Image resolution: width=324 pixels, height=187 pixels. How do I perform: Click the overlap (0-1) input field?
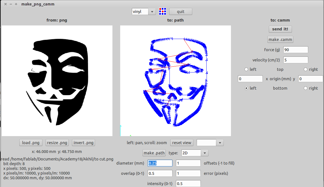pos(160,173)
